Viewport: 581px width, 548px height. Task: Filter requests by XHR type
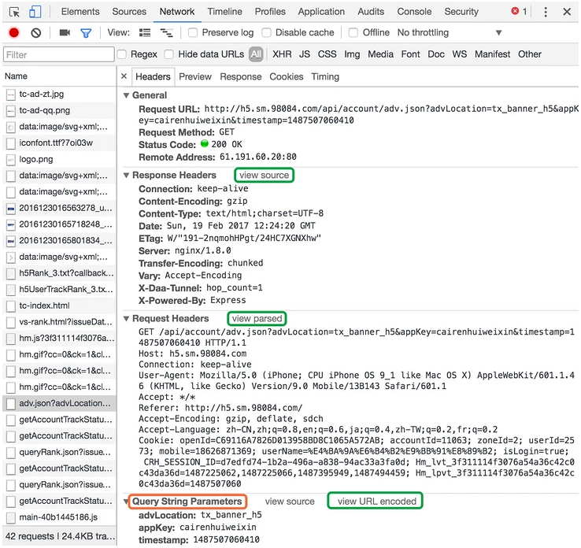point(282,54)
